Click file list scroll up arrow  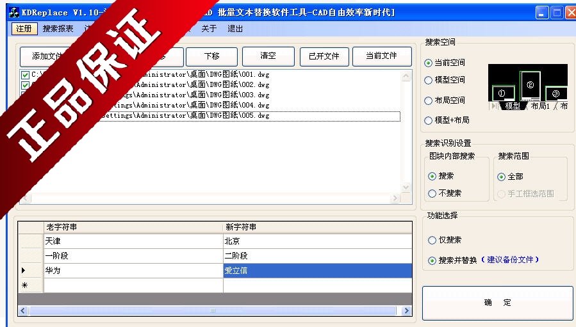tap(406, 76)
